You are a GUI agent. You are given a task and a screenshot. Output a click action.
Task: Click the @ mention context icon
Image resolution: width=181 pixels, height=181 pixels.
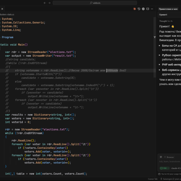pyautogui.click(x=161, y=157)
